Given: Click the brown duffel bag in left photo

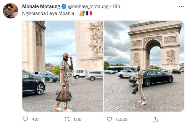Looking at the screenshot, I should pyautogui.click(x=63, y=94).
